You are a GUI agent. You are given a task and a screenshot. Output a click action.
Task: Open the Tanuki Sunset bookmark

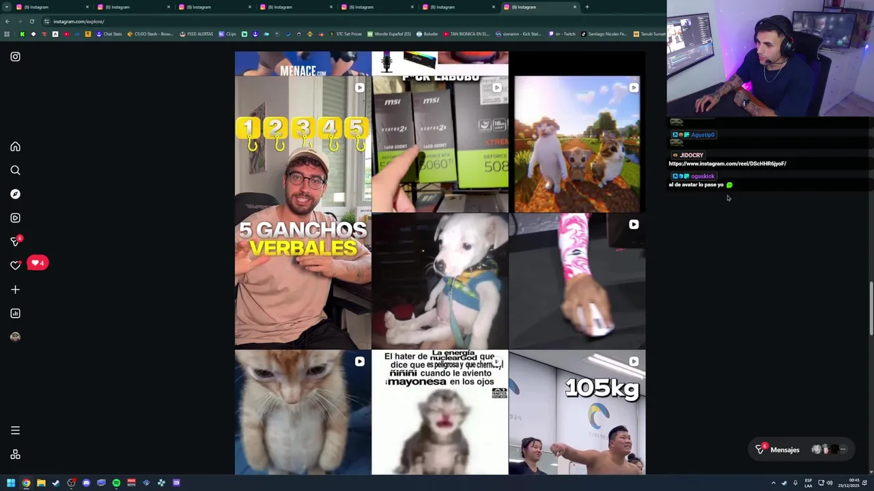point(649,34)
